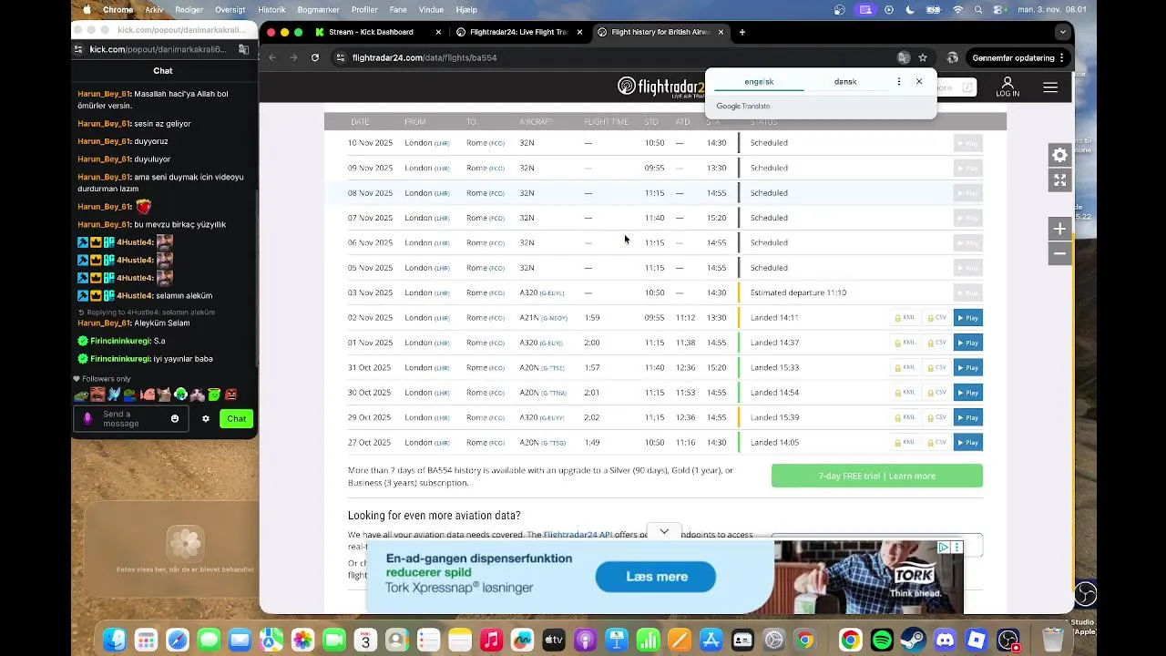Zoom in with the plus button
This screenshot has height=656, width=1166.
point(1059,229)
